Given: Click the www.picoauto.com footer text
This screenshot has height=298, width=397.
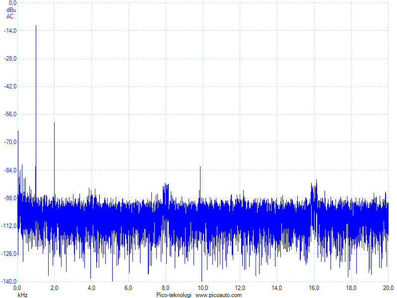Looking at the screenshot, I should coord(218,295).
